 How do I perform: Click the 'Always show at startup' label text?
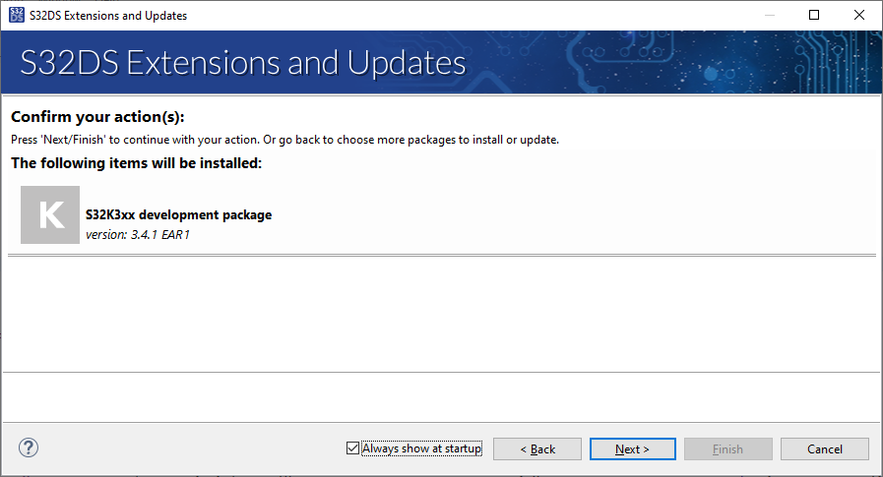[421, 448]
